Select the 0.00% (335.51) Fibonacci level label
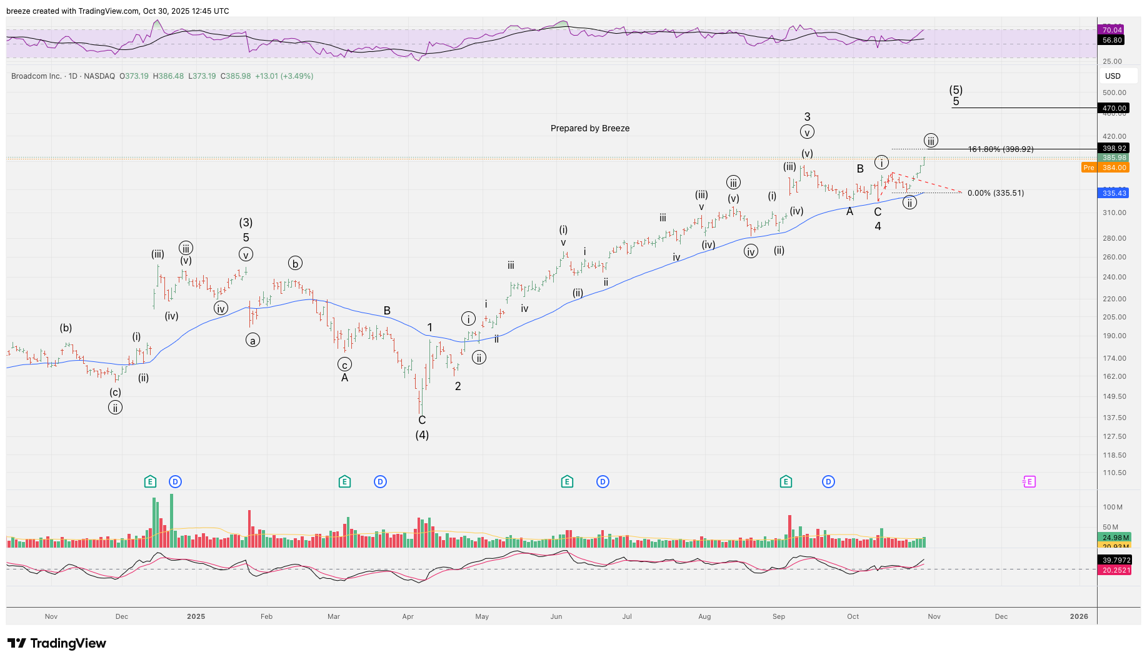1147x662 pixels. pyautogui.click(x=996, y=193)
